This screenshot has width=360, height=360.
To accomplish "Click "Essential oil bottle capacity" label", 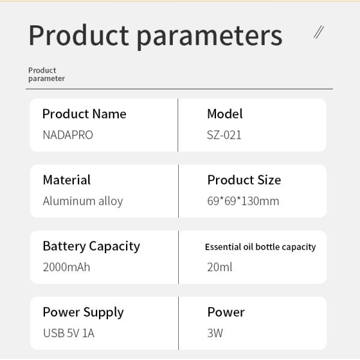I will [x=260, y=247].
